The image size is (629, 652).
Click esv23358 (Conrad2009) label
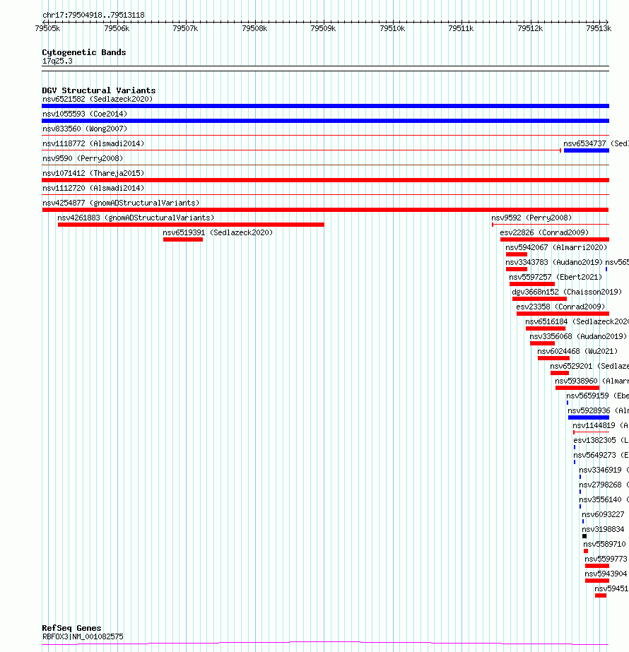point(560,307)
